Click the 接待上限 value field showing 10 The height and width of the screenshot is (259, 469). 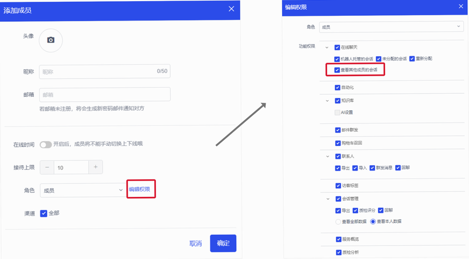point(71,168)
